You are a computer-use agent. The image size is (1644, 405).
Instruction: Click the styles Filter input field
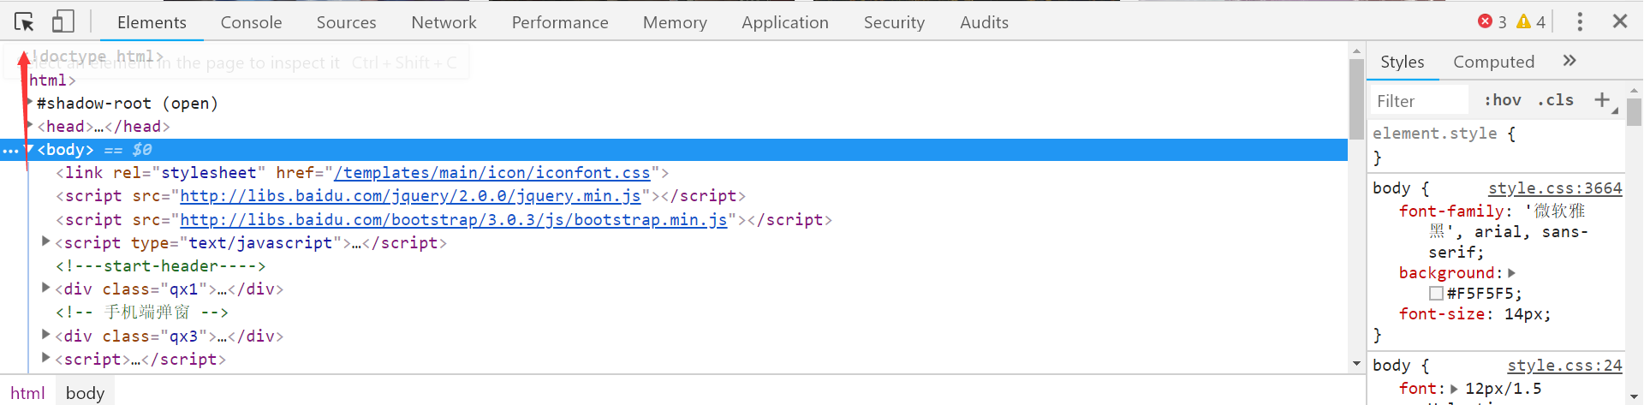[1420, 101]
